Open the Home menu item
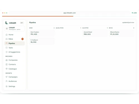 pyautogui.click(x=14, y=35)
